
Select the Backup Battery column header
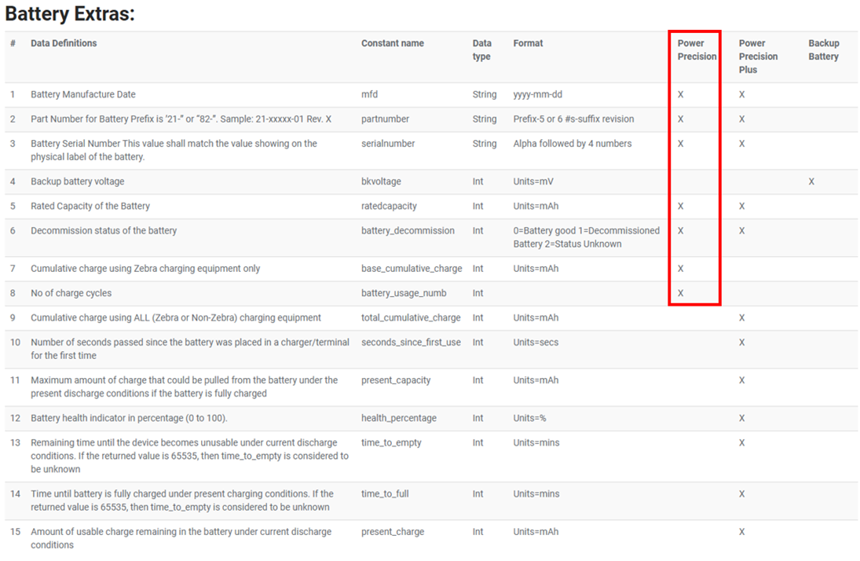pyautogui.click(x=824, y=49)
